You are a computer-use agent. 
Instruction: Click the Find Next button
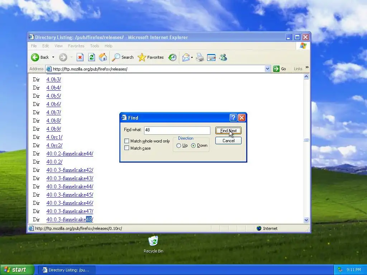click(228, 131)
